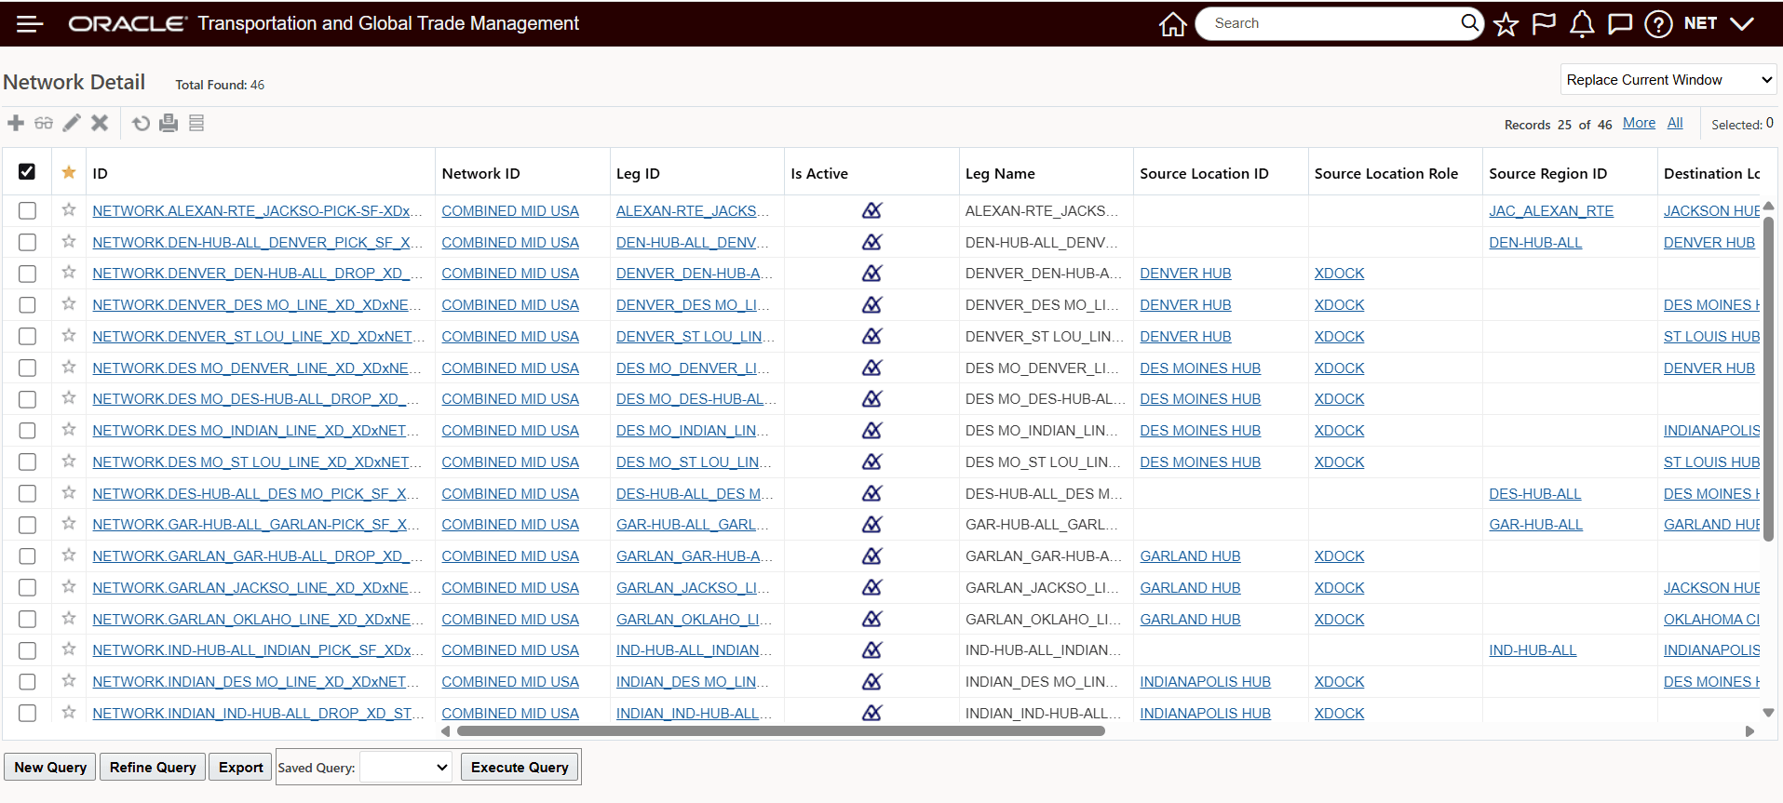Image resolution: width=1783 pixels, height=803 pixels.
Task: Favorite the NETWORK.ALEXAN-RTE_JACKSO row star
Action: pyautogui.click(x=69, y=210)
